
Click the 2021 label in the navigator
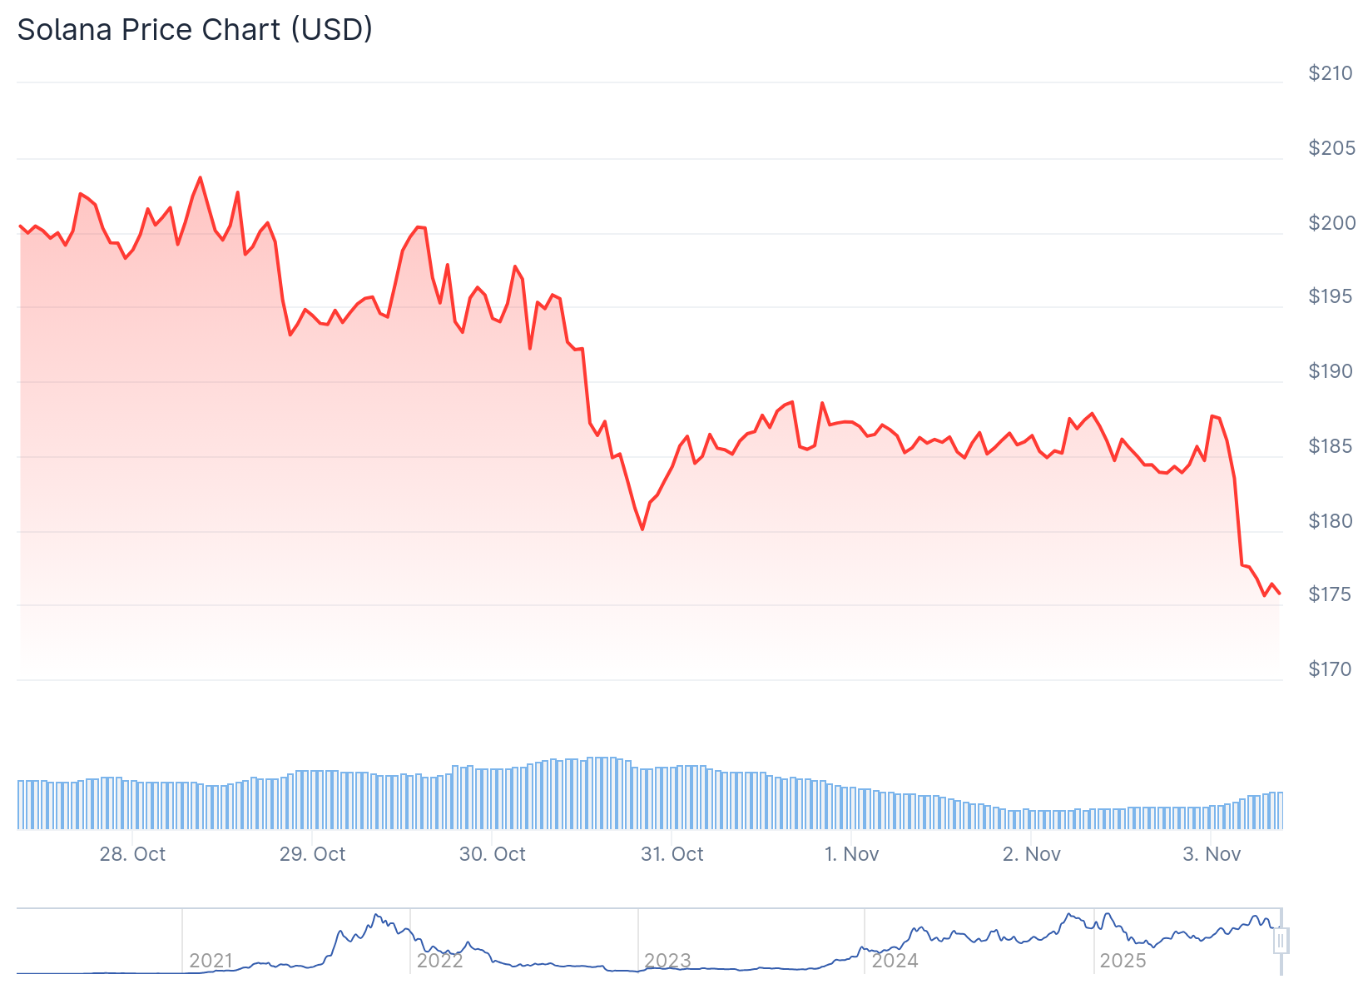(x=211, y=961)
